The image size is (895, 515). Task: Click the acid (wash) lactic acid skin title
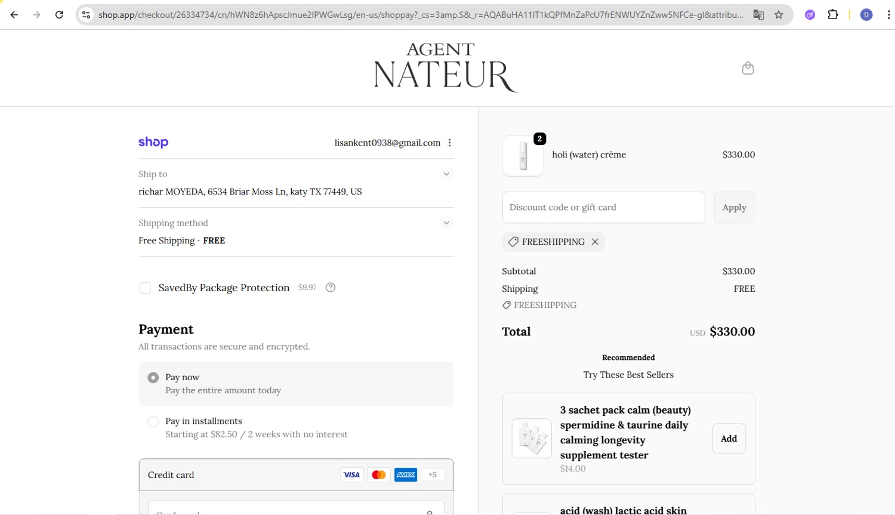(x=624, y=510)
